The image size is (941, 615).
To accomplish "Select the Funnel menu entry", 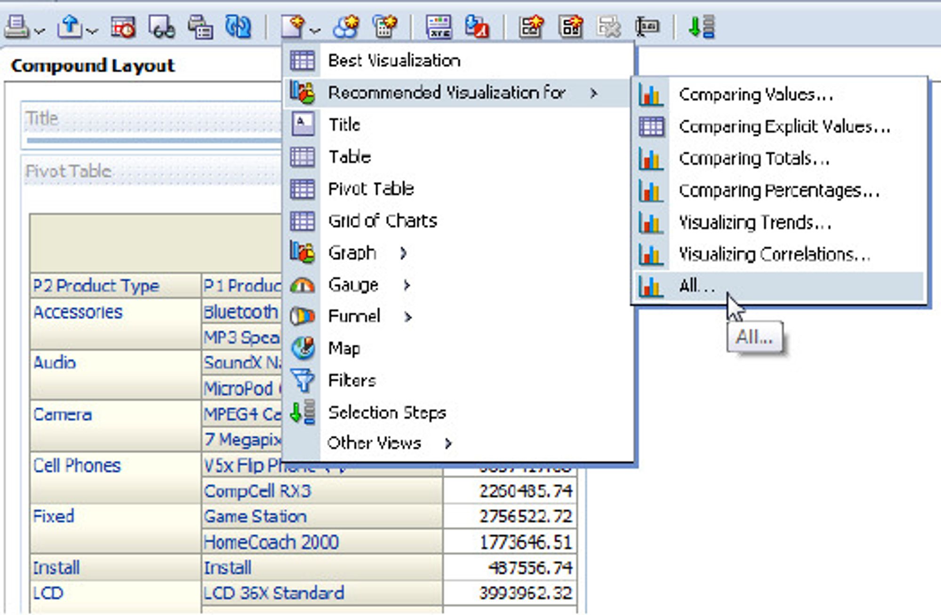I will pyautogui.click(x=354, y=316).
